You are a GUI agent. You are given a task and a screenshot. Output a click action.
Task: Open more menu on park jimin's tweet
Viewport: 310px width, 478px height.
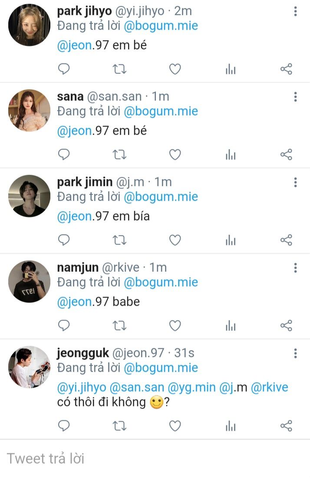295,182
